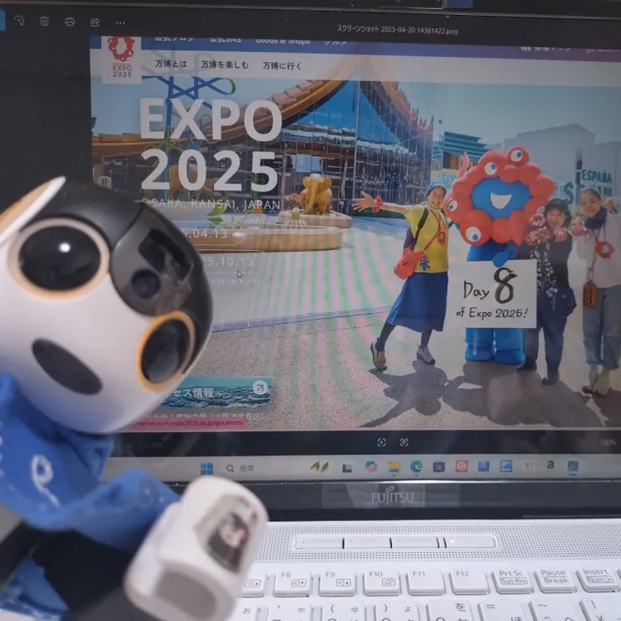Click 万博を楽しむ in the website menu
The height and width of the screenshot is (621, 621).
coord(225,65)
